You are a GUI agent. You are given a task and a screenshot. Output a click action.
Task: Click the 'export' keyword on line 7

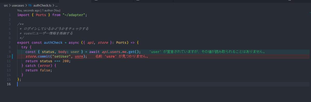(x=23, y=42)
